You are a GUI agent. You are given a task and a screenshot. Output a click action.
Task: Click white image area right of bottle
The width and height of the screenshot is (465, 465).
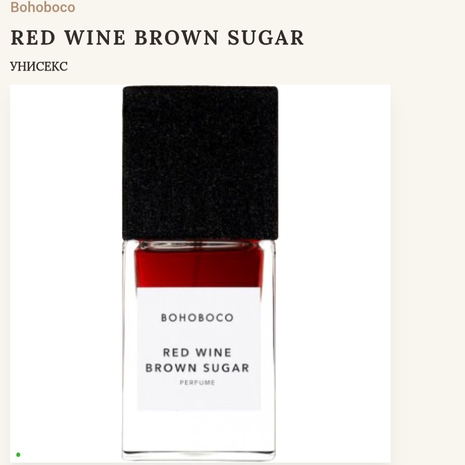pyautogui.click(x=334, y=274)
